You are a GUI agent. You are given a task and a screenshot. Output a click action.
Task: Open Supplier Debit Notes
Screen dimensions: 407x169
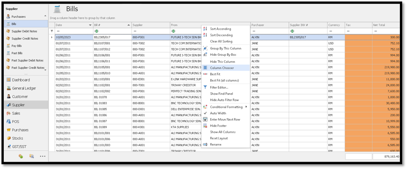(x=25, y=31)
